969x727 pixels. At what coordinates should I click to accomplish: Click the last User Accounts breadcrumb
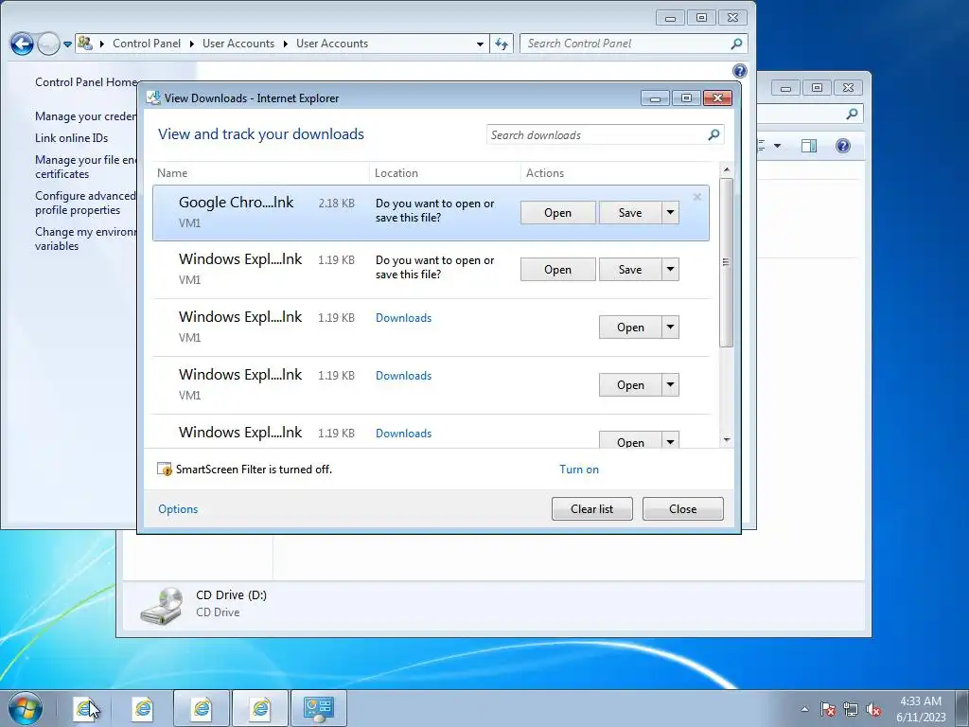[332, 44]
